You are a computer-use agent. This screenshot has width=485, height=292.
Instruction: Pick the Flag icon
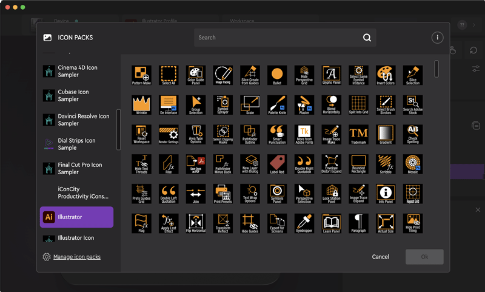pos(141,223)
